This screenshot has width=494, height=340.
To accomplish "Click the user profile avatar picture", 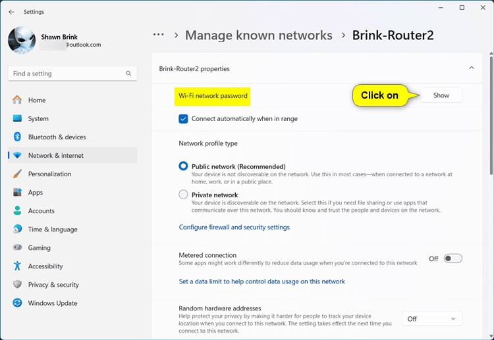I will click(22, 40).
